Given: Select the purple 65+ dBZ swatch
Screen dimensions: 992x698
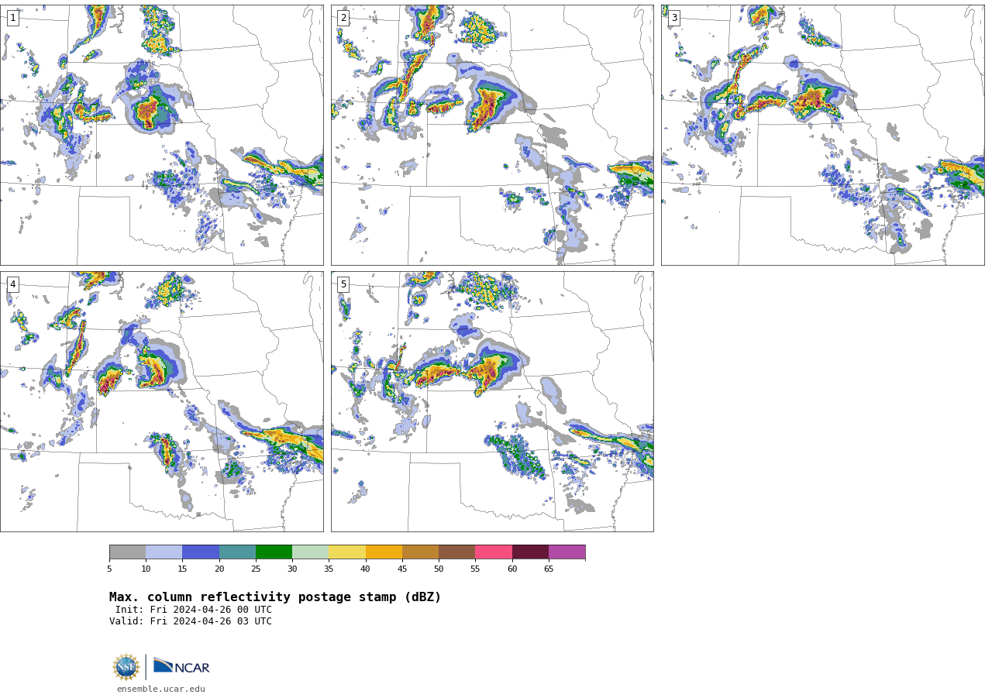Looking at the screenshot, I should coord(567,552).
